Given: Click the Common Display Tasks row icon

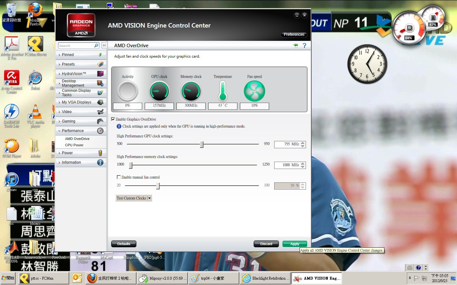Looking at the screenshot, I should [100, 93].
